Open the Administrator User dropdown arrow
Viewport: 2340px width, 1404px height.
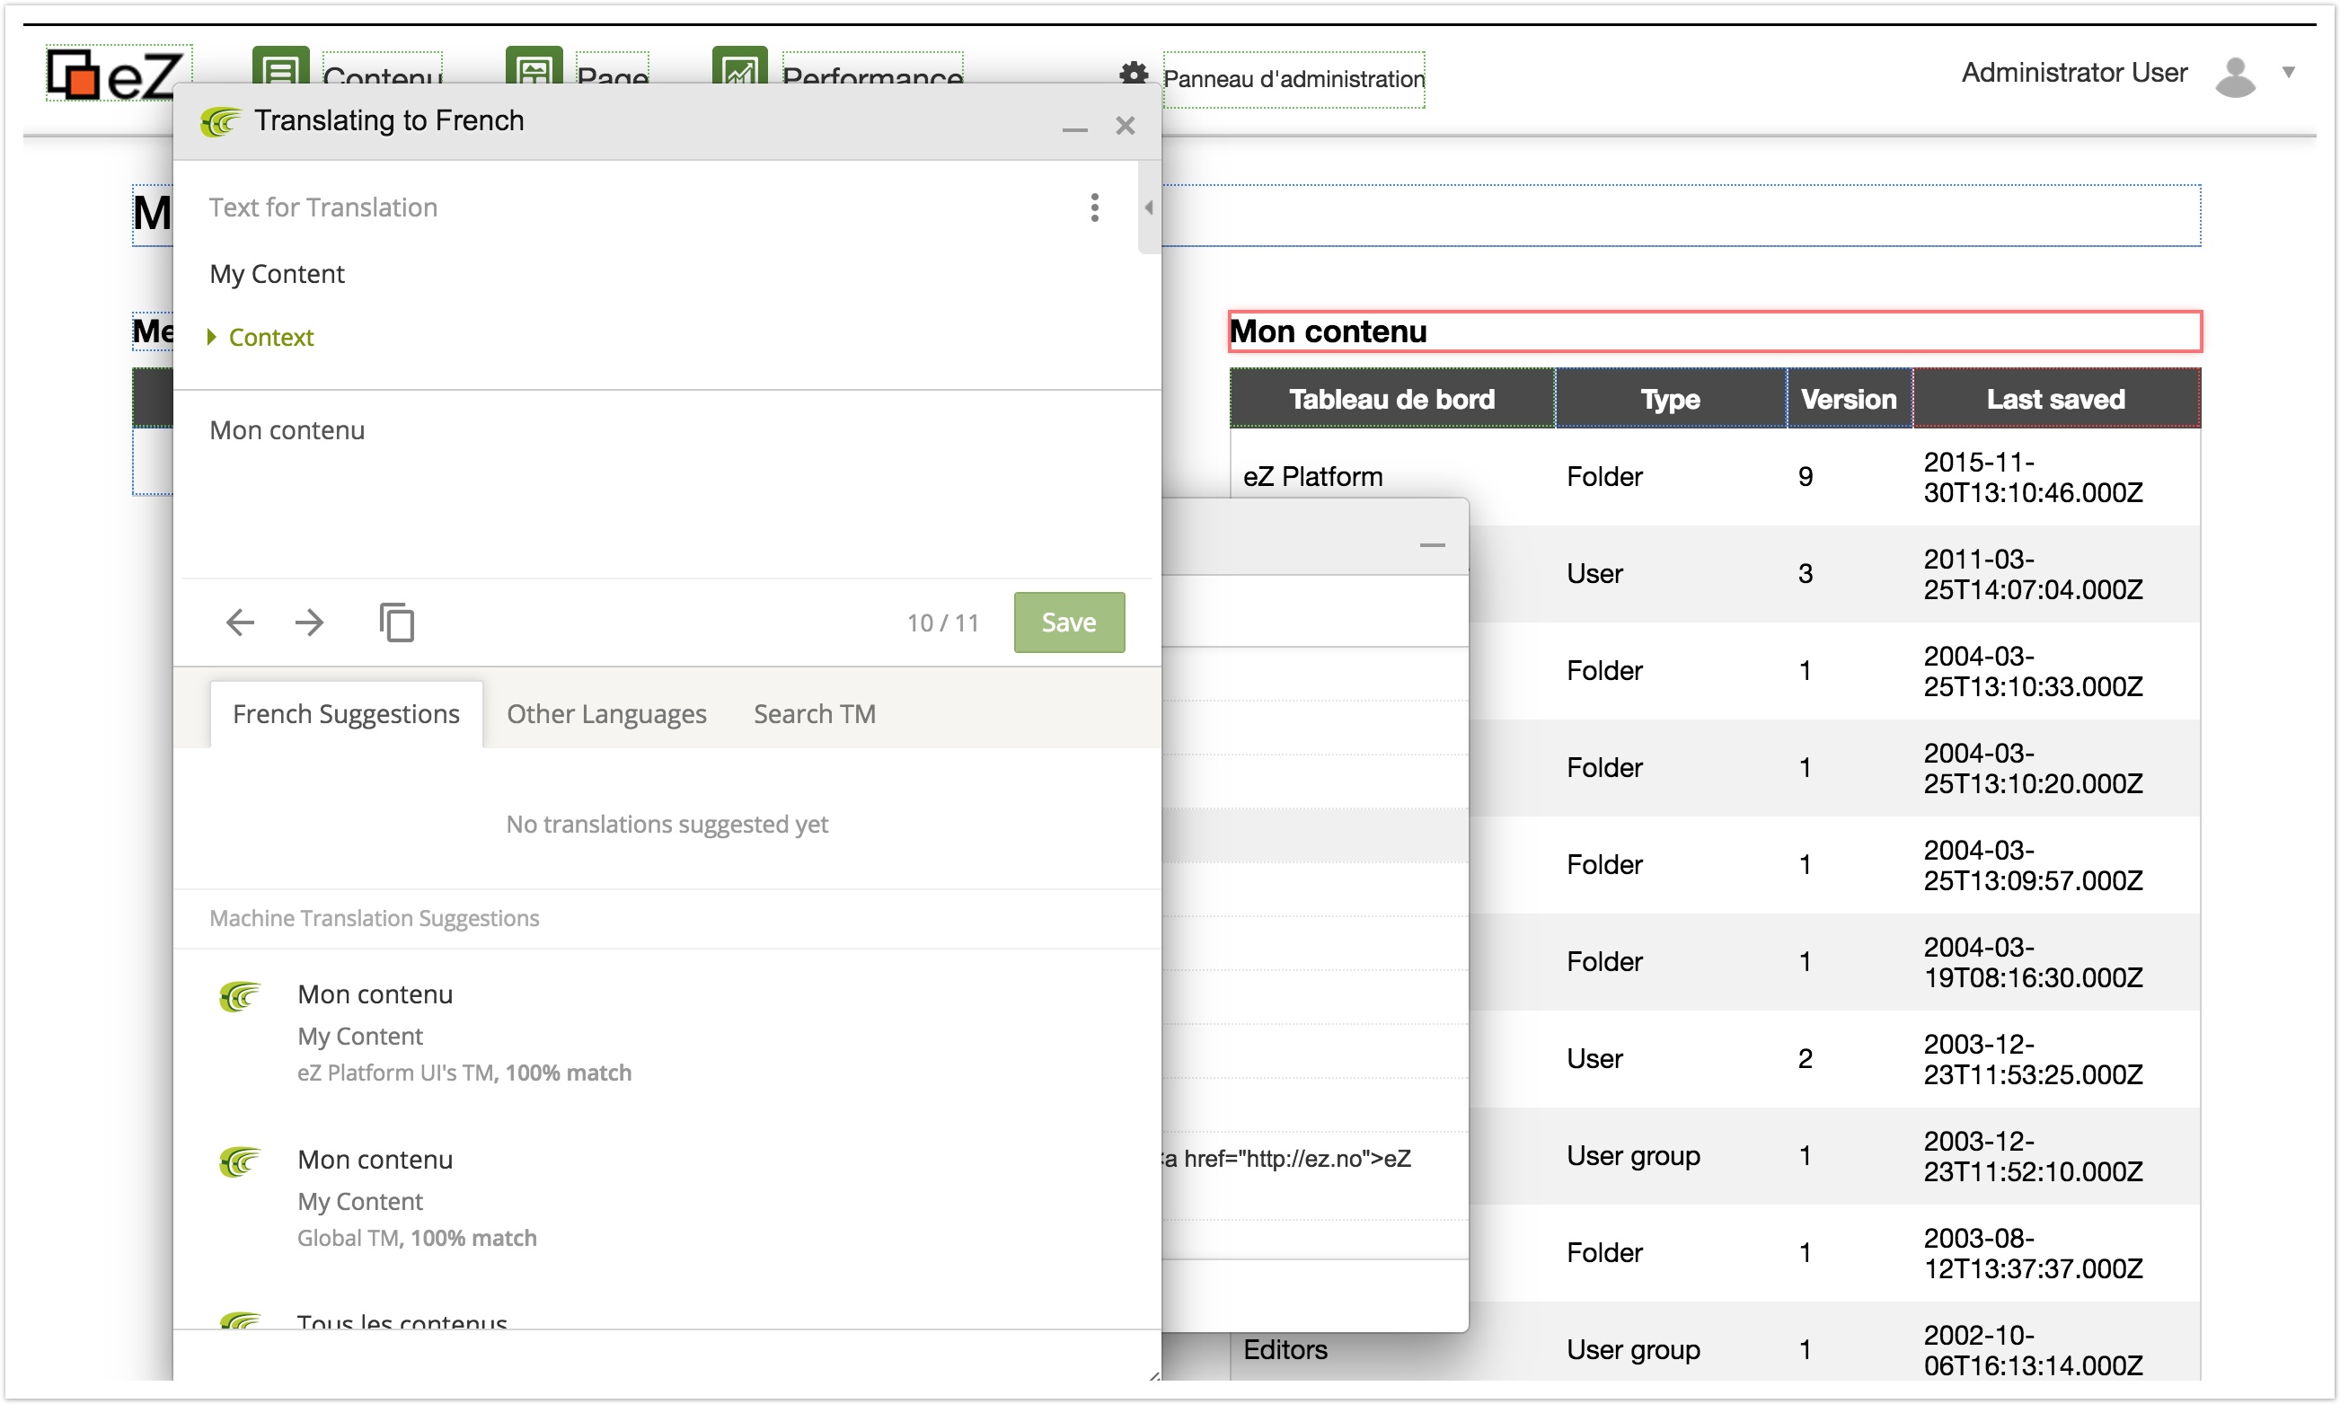click(2289, 72)
